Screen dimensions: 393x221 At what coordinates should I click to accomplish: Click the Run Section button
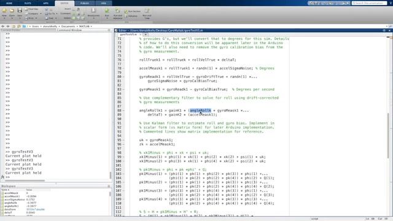tap(133, 11)
